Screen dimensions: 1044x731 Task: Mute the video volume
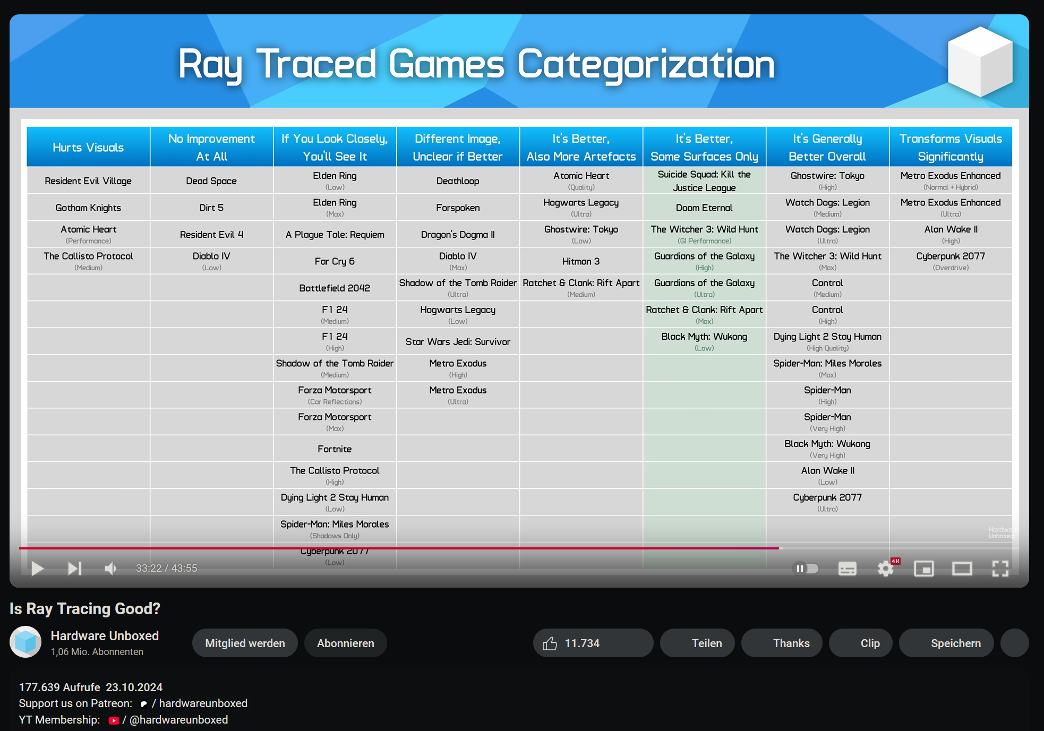point(110,569)
